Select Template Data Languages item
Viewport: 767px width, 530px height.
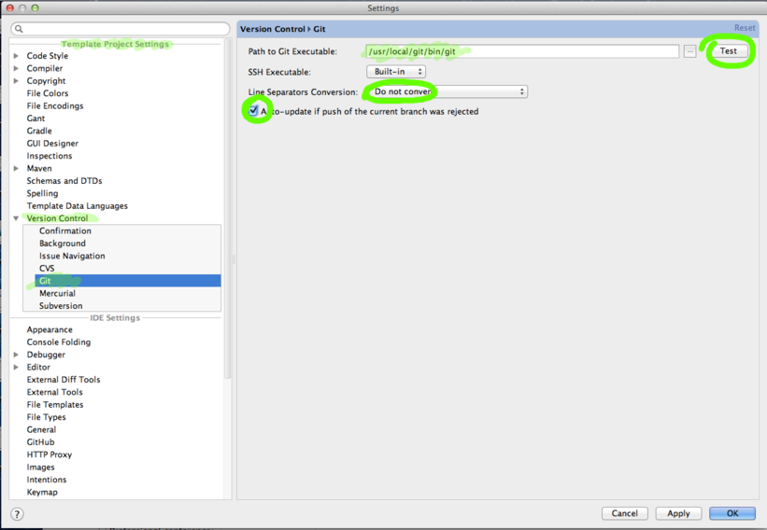click(x=77, y=205)
